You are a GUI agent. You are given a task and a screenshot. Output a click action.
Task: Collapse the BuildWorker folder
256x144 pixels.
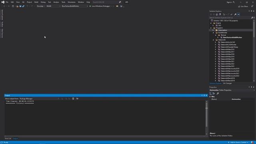click(213, 33)
